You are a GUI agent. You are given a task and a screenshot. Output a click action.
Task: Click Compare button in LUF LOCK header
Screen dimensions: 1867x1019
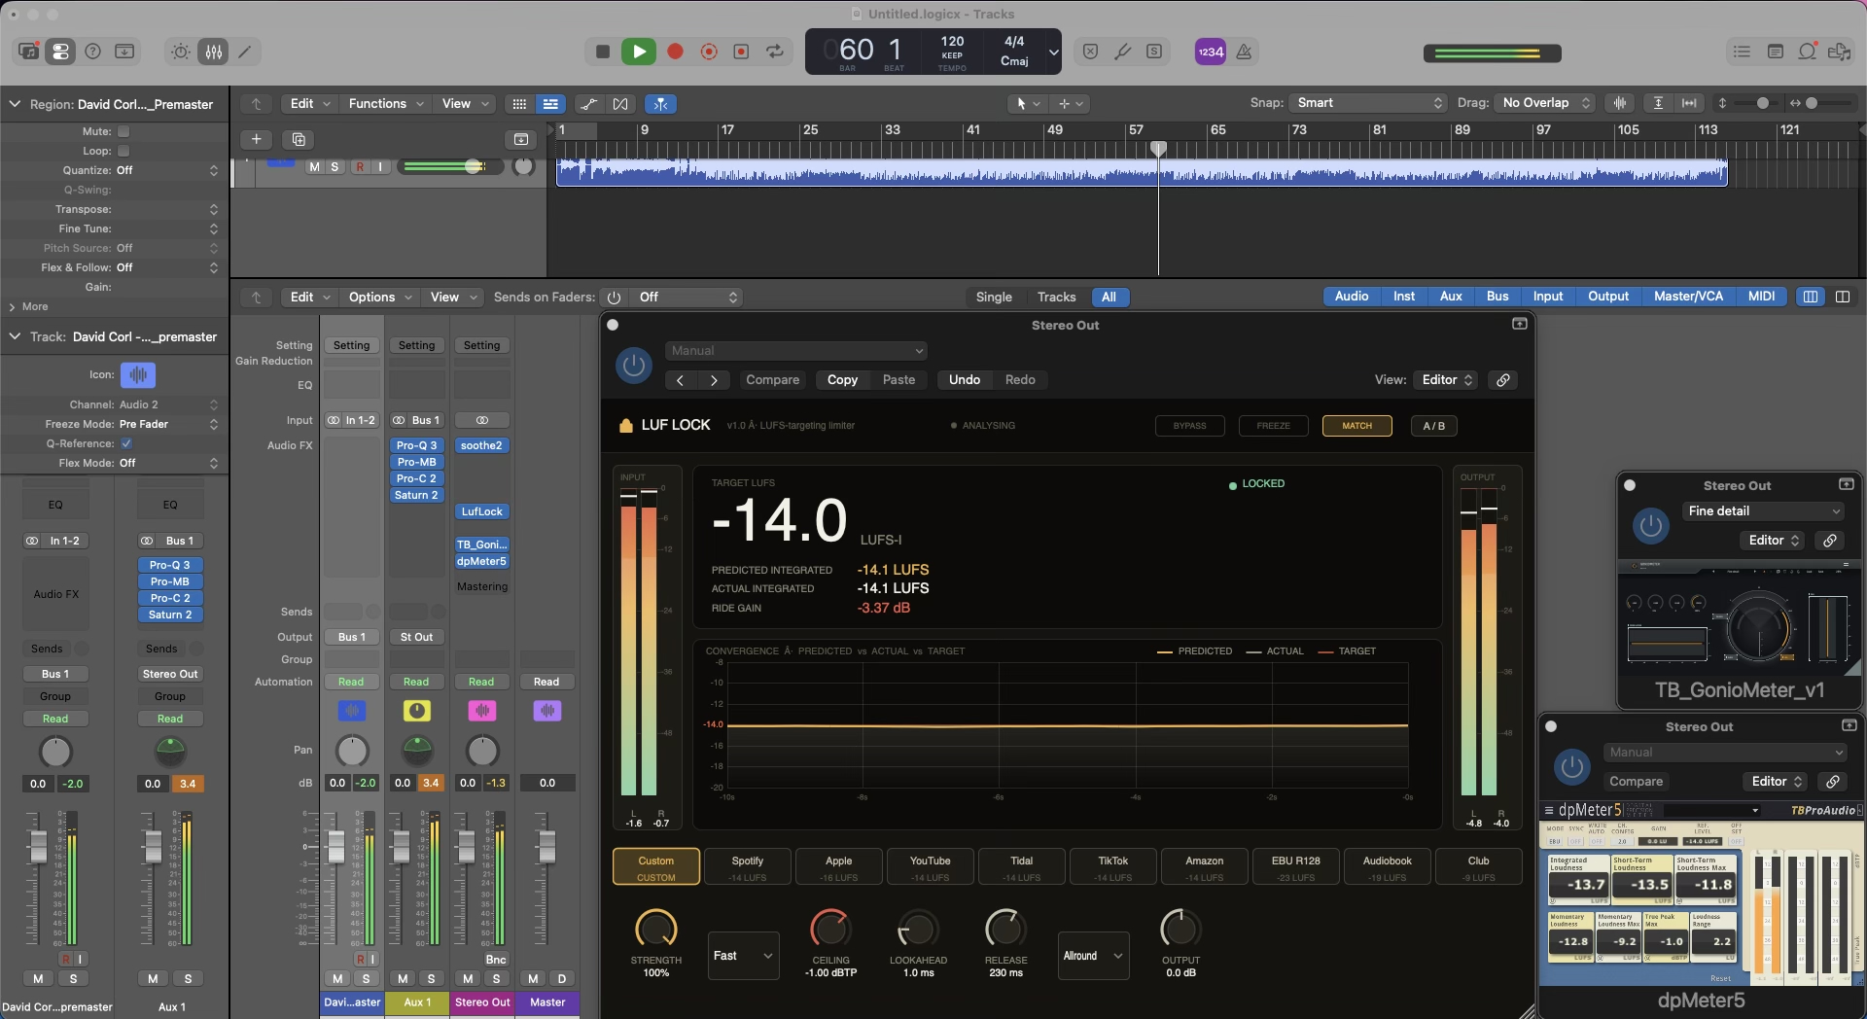tap(772, 380)
